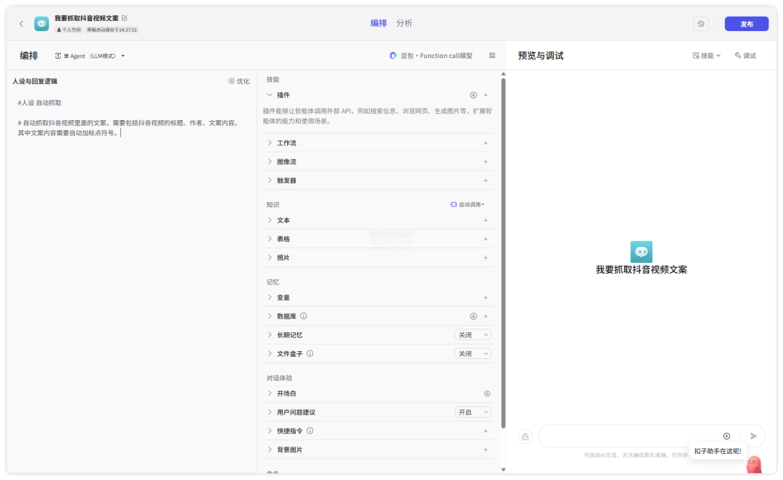This screenshot has width=783, height=480.
Task: Click the 优化 button for the persona prompt
Action: 239,82
